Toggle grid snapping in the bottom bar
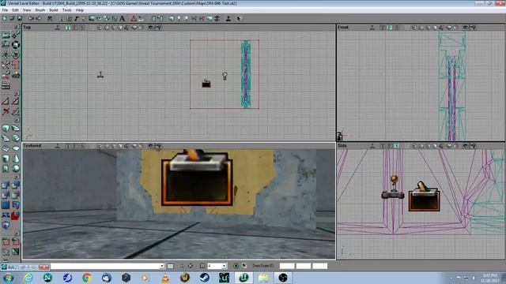The image size is (506, 284). (202, 266)
